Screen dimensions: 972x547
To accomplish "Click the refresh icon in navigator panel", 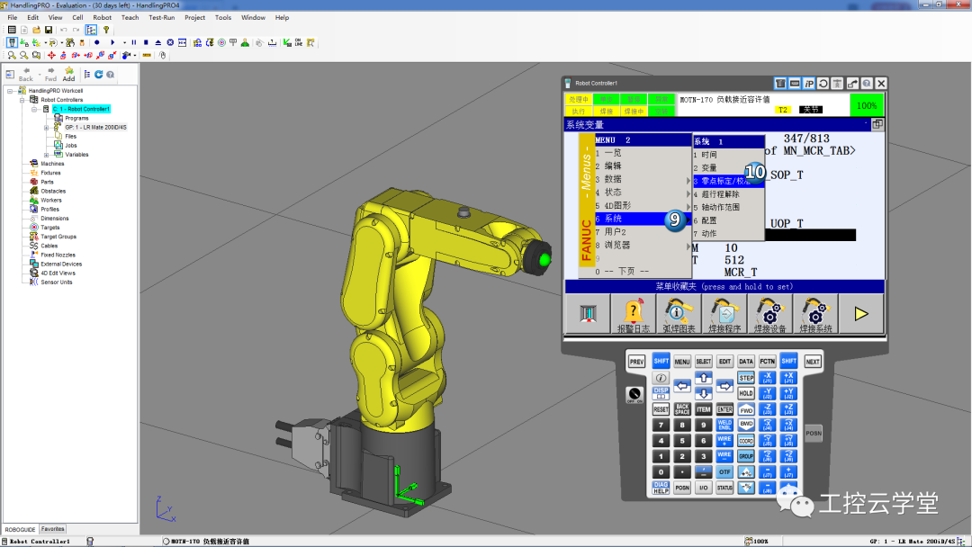I will click(99, 75).
